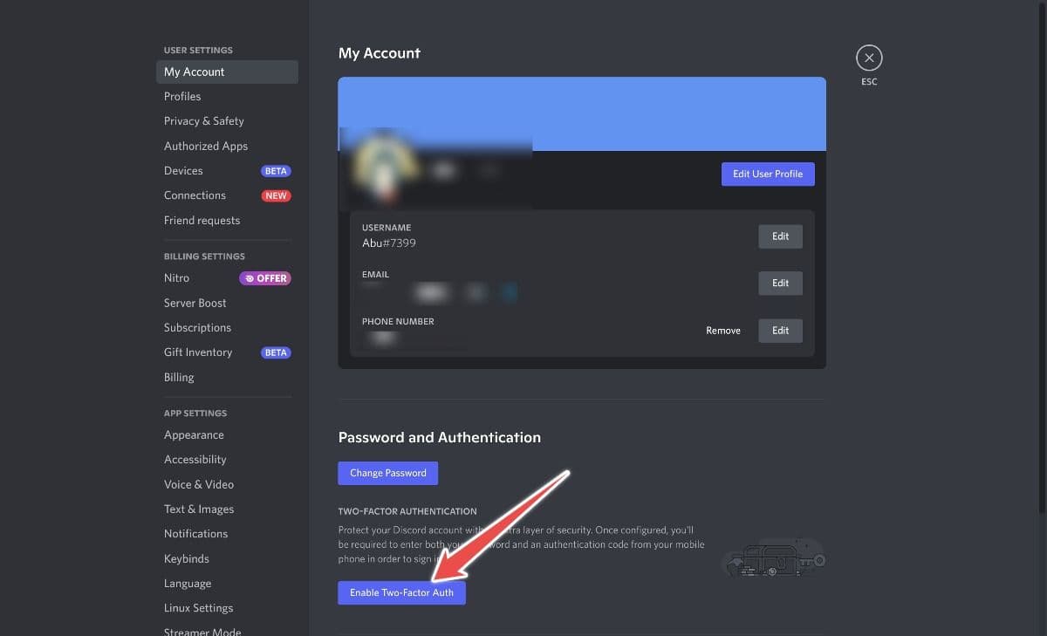The image size is (1047, 636).
Task: Enable Two-Factor Auth for the account
Action: [x=401, y=592]
